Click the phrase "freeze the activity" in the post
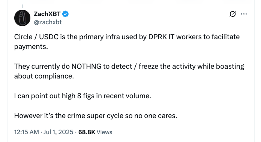The image size is (261, 142). (x=167, y=67)
